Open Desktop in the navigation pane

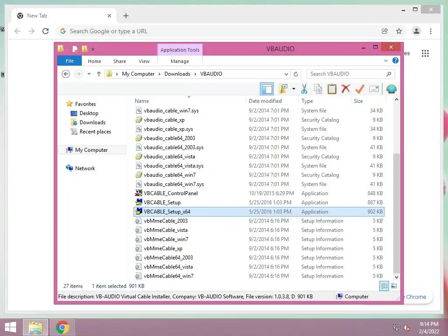tap(89, 113)
